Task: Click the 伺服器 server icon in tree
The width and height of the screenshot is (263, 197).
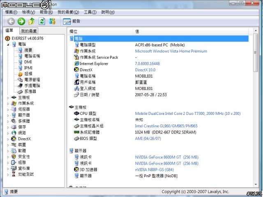Action: coord(14,109)
